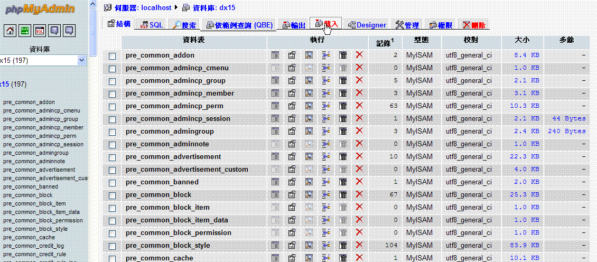Drop pre_common_addon table with red X

coord(359,55)
